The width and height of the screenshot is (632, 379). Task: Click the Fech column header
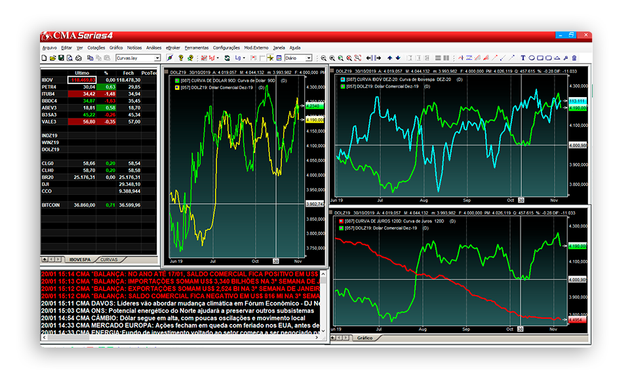tap(128, 73)
